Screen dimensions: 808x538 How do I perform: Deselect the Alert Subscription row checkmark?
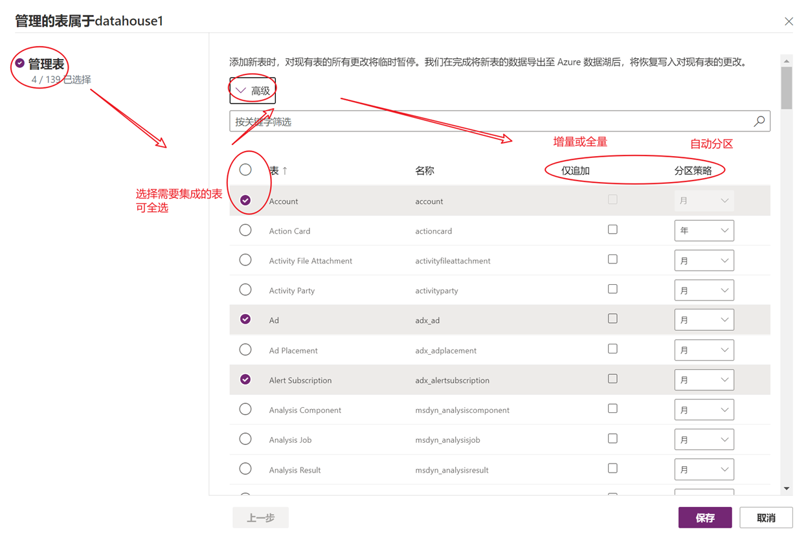(x=245, y=379)
